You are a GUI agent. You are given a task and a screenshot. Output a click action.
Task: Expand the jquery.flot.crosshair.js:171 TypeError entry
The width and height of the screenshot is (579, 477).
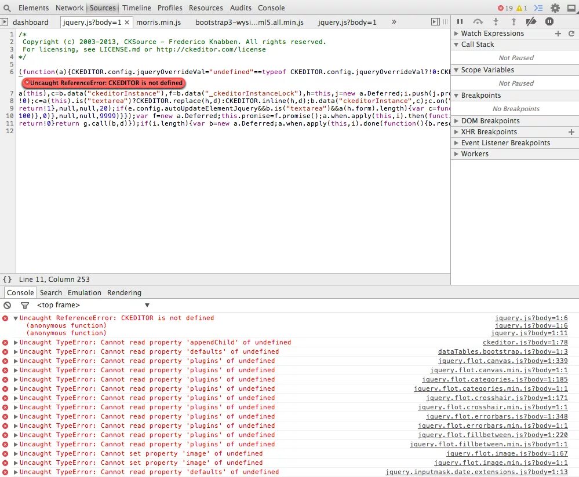tap(16, 398)
